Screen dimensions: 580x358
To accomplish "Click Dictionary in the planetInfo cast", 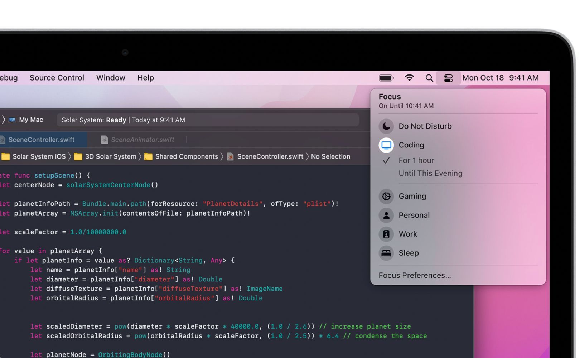I will point(154,261).
